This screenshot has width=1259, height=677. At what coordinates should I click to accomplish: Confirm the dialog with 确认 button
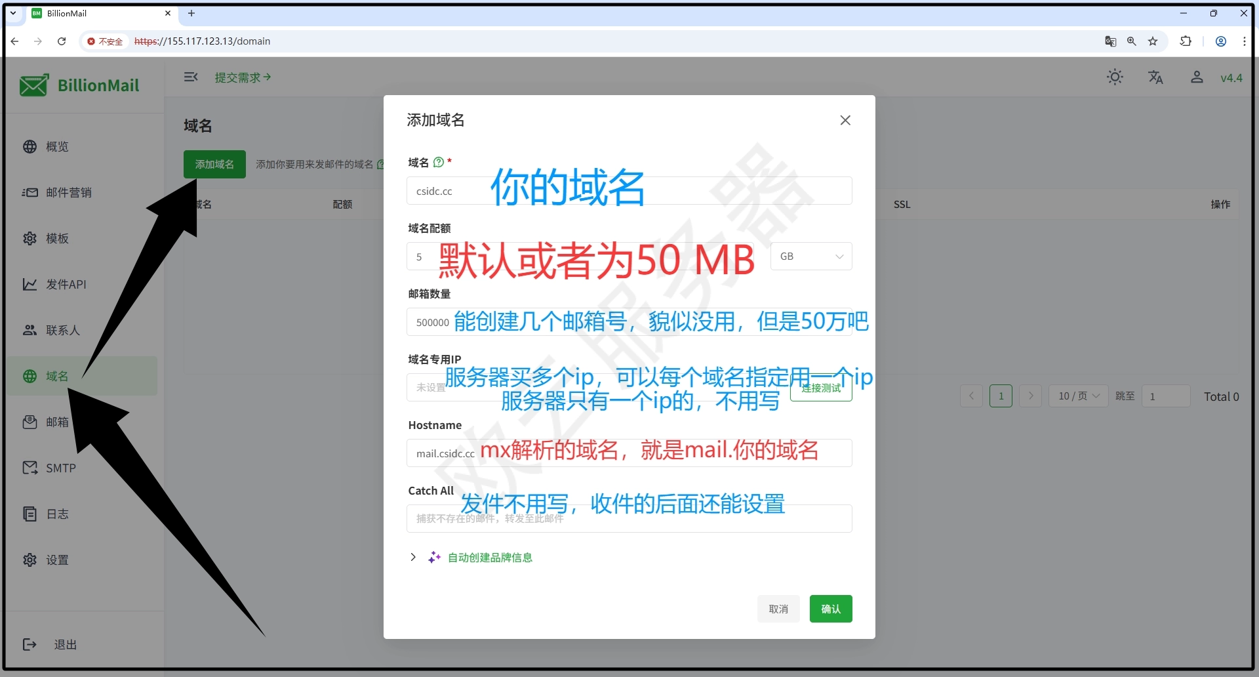pyautogui.click(x=830, y=609)
